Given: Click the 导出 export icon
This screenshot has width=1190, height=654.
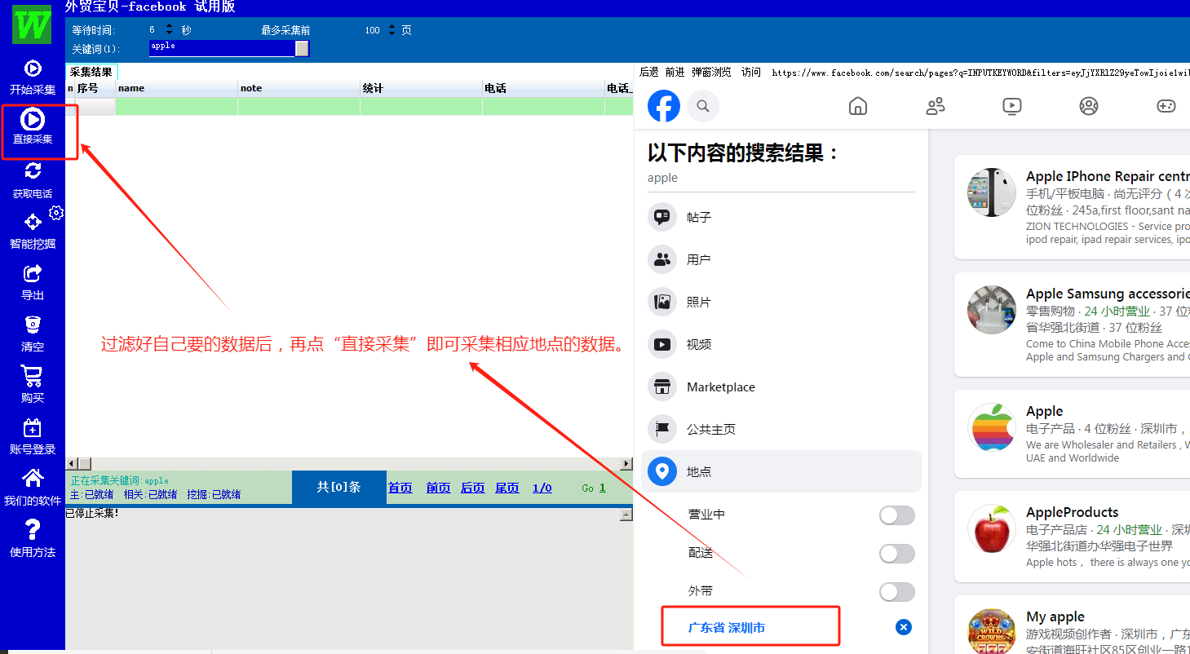Looking at the screenshot, I should (33, 273).
